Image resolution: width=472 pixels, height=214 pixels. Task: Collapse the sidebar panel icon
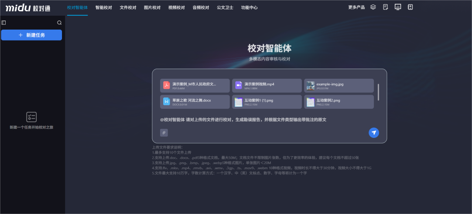pyautogui.click(x=3, y=23)
